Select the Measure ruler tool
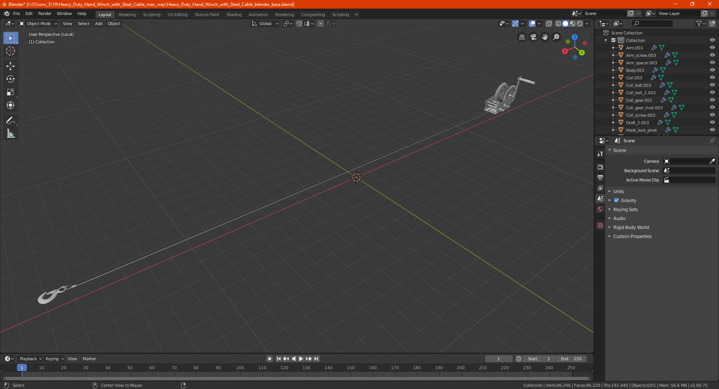Screen dimensions: 719x389 [x=10, y=134]
